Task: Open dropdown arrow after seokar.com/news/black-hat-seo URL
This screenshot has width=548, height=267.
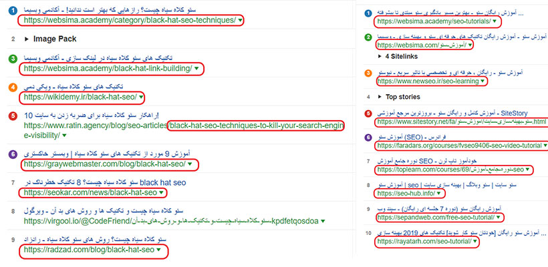Action: pyautogui.click(x=161, y=194)
